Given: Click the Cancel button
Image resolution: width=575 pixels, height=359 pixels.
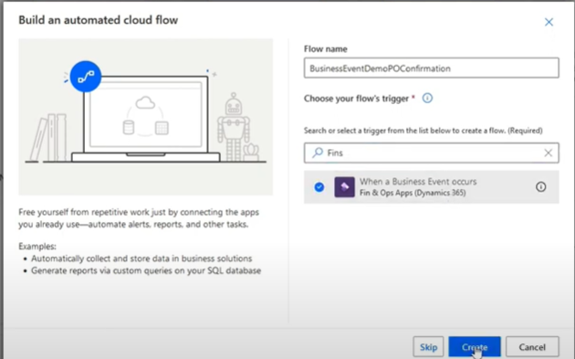Looking at the screenshot, I should 532,347.
